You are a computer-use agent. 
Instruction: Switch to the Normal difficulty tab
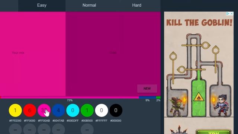(89, 5)
